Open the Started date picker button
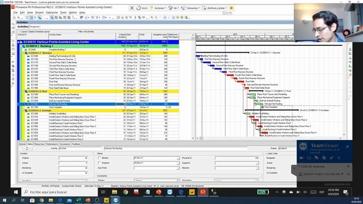 [178, 158]
